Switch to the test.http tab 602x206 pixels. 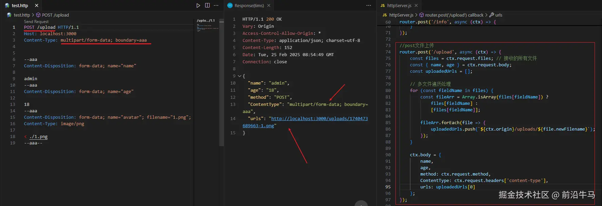click(20, 5)
